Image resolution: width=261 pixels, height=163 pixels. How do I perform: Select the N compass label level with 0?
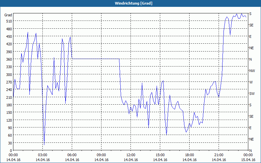(250, 151)
